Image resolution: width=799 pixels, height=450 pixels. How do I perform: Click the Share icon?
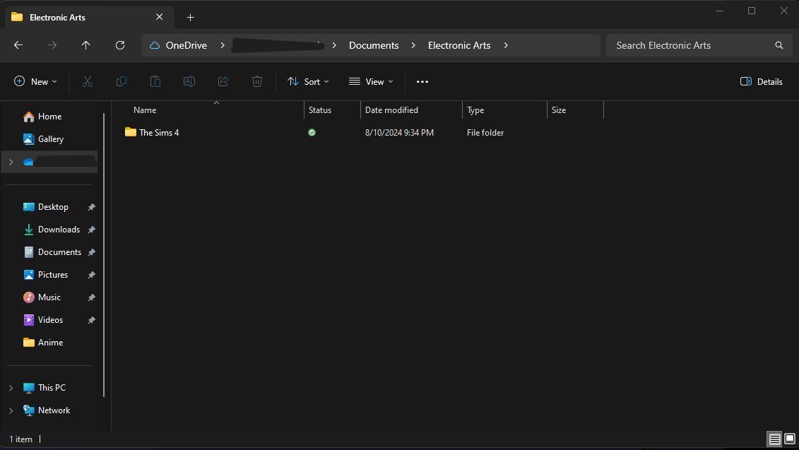click(x=223, y=81)
